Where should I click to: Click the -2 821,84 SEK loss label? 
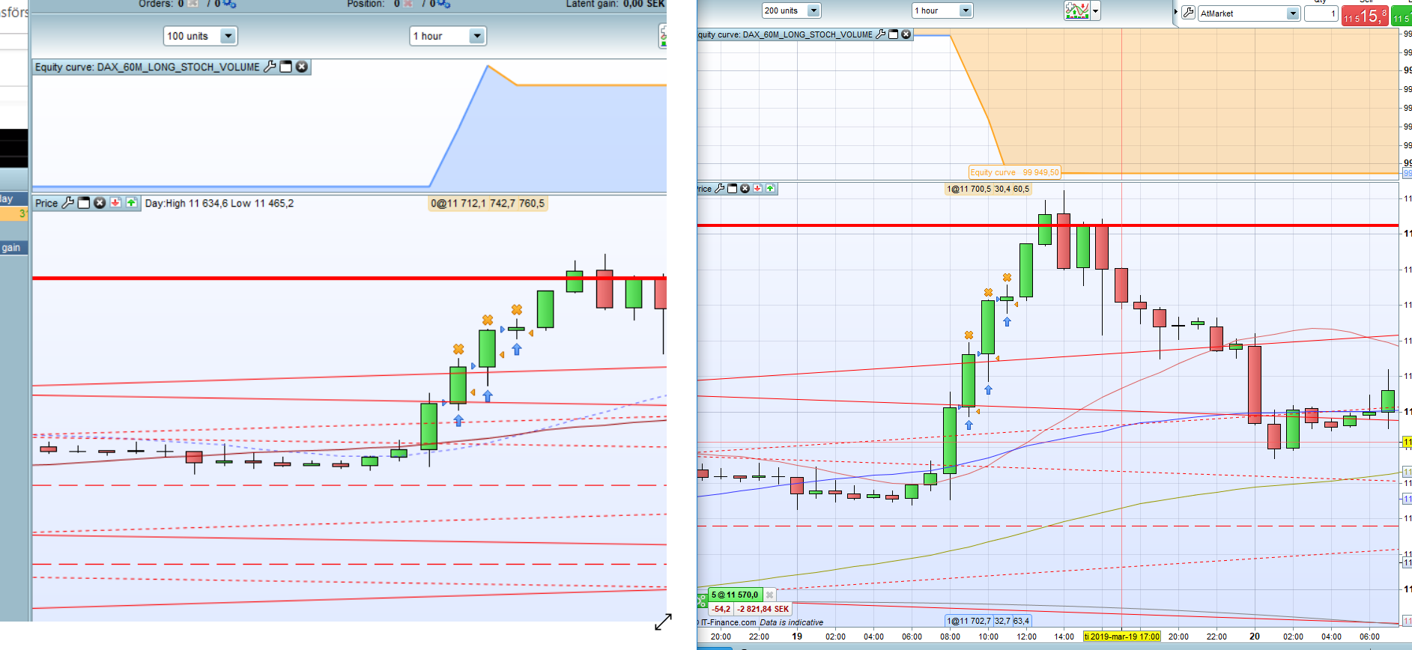[763, 610]
